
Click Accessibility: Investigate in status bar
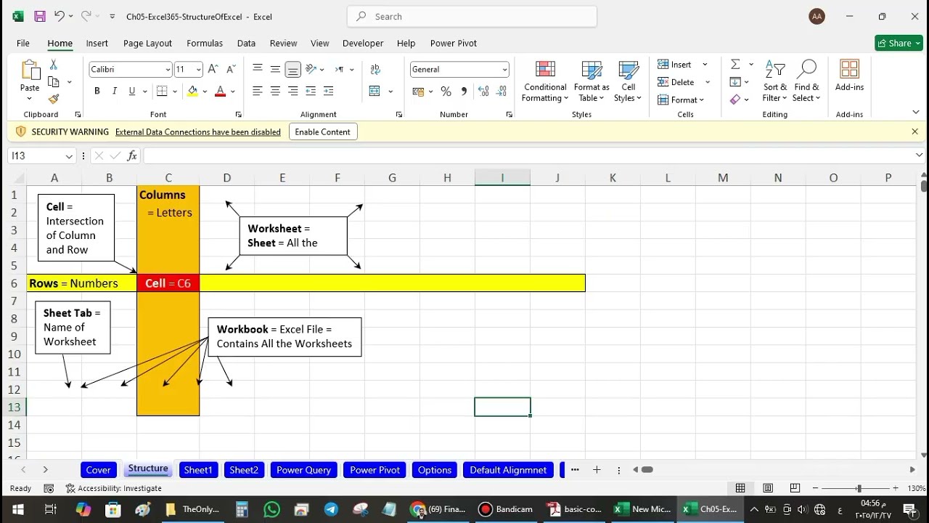pos(114,488)
